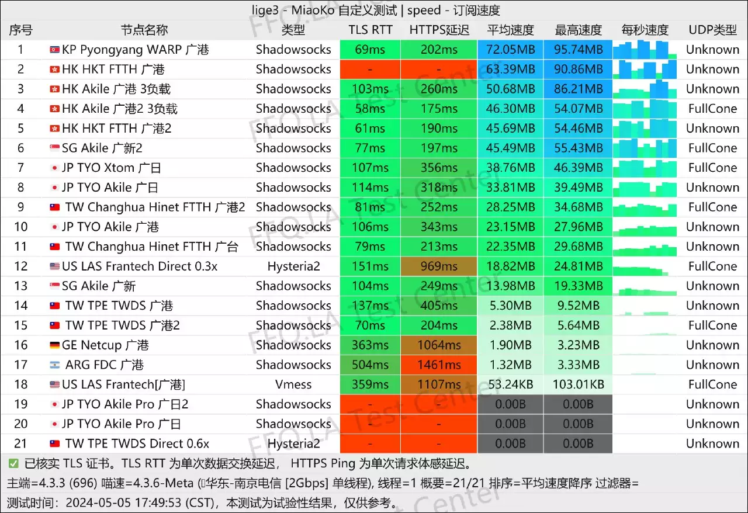Open per-second speed chart for SG Akile 广新2
The height and width of the screenshot is (513, 748).
tap(645, 148)
